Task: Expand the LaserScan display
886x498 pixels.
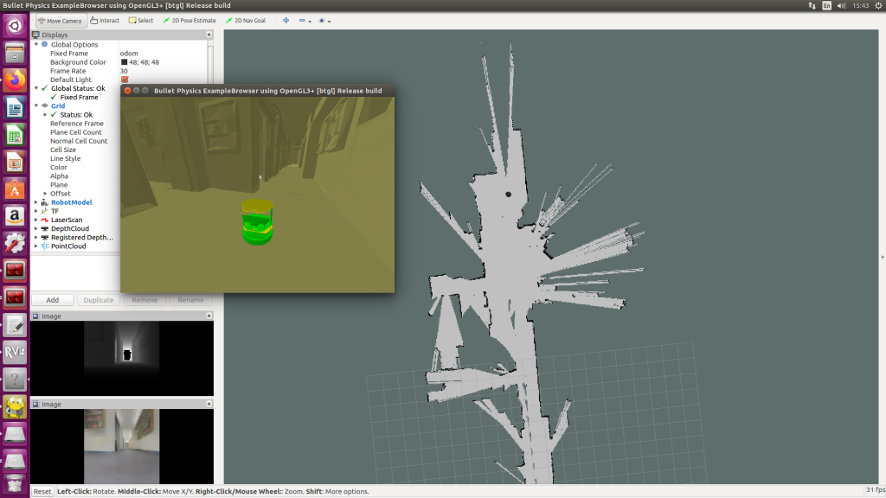Action: [x=36, y=220]
